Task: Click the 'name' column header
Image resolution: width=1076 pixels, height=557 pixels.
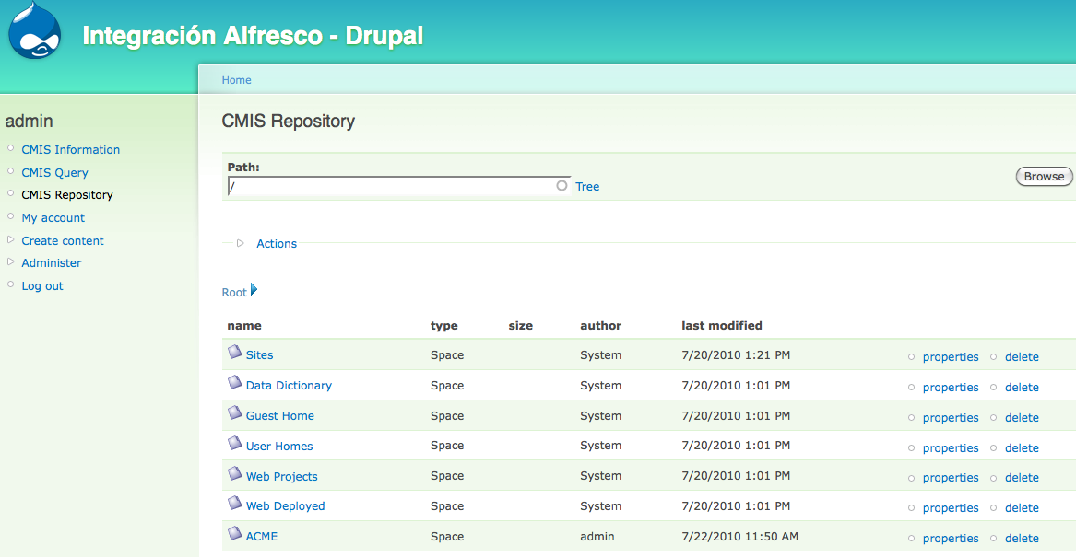Action: click(244, 325)
